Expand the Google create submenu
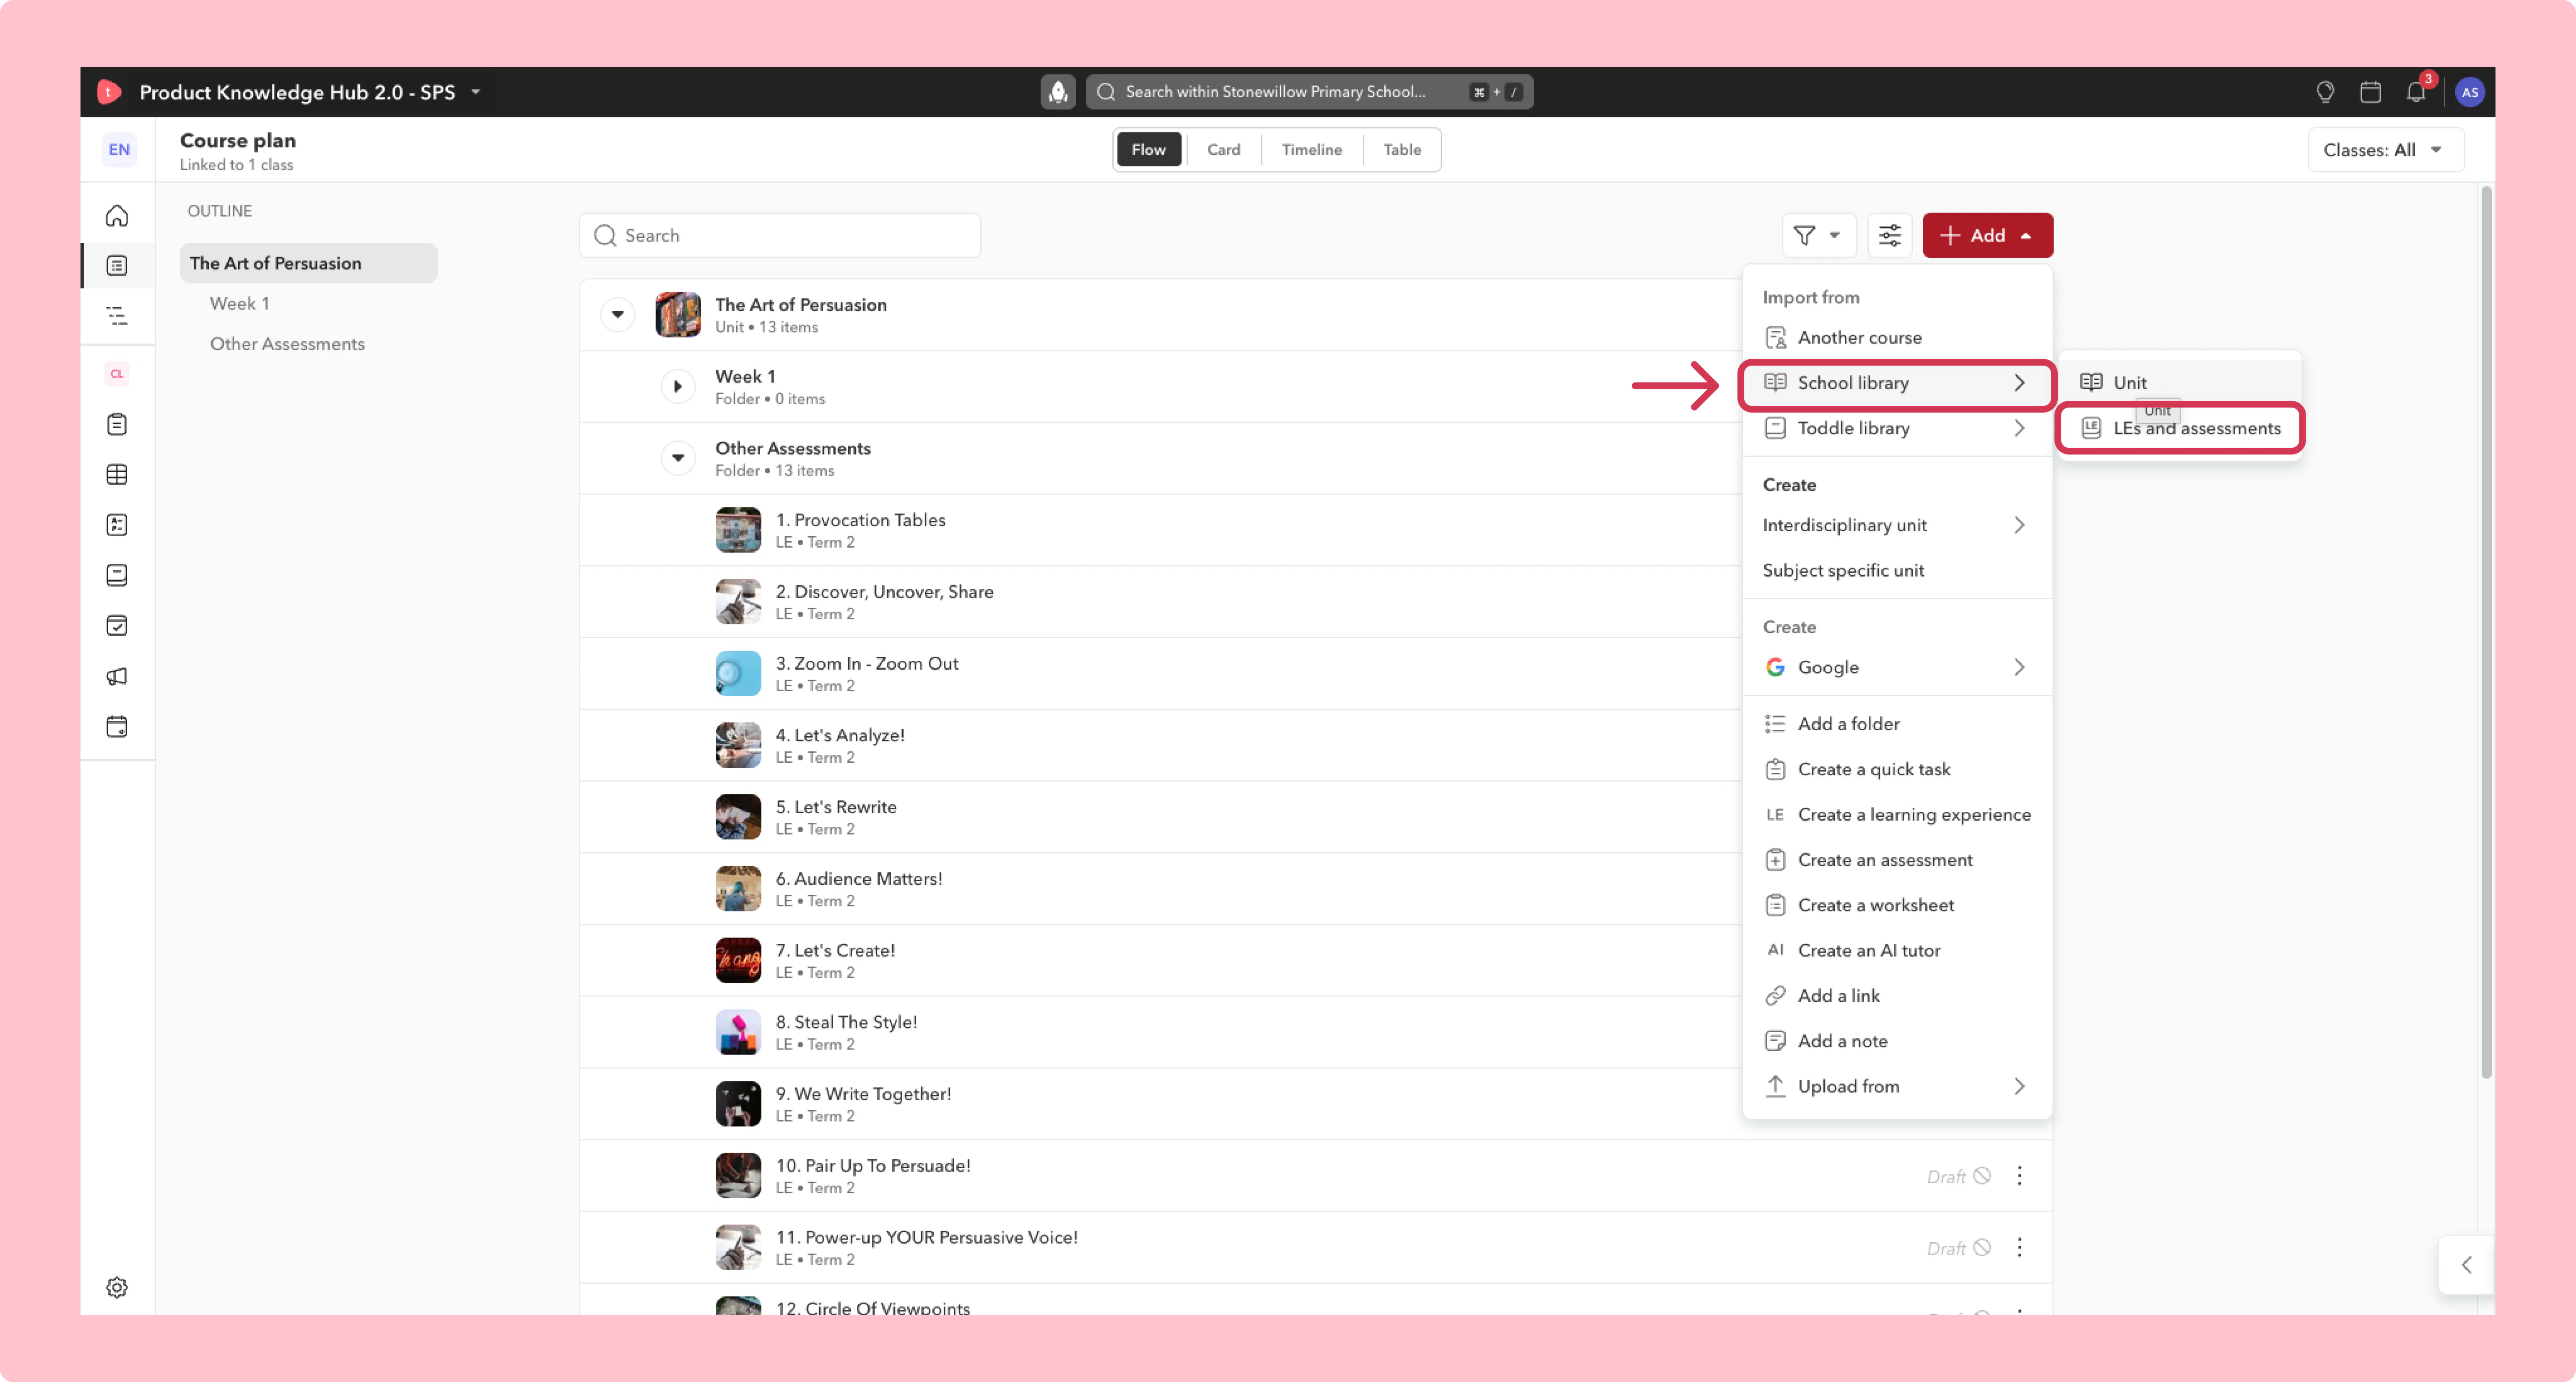Screen dimensions: 2576x1382 click(1897, 667)
